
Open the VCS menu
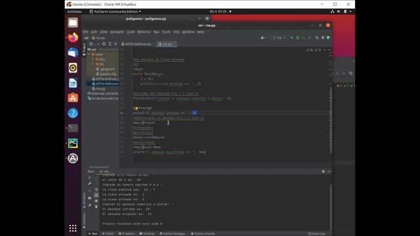coord(176,32)
